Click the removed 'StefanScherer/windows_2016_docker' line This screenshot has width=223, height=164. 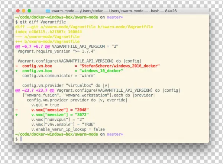(87, 66)
